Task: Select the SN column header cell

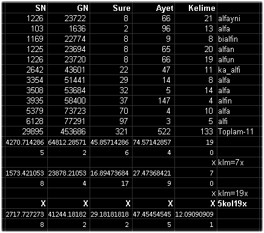Action: [26, 8]
